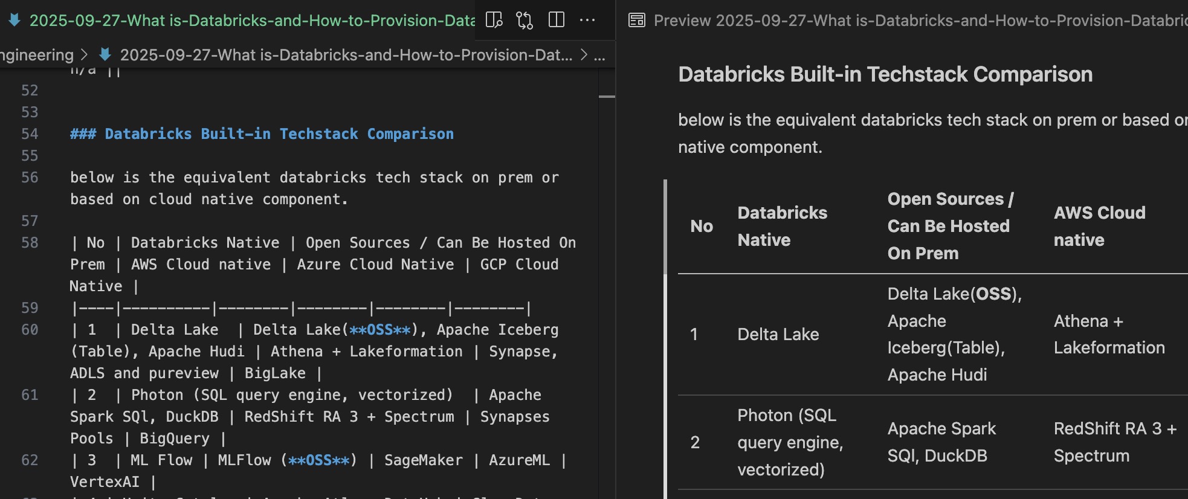Screen dimensions: 1188x499
Task: Click preview paragraph 'below is the equivalent databricks'
Action: (x=933, y=134)
